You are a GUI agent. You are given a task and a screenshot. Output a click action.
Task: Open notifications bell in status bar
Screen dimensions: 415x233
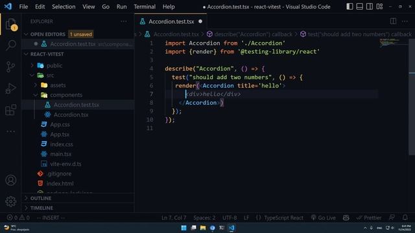tap(405, 217)
